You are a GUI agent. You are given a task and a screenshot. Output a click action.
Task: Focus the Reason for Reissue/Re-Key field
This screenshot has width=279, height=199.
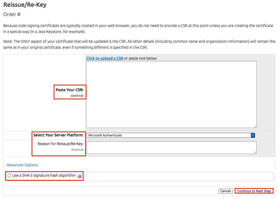(x=171, y=147)
